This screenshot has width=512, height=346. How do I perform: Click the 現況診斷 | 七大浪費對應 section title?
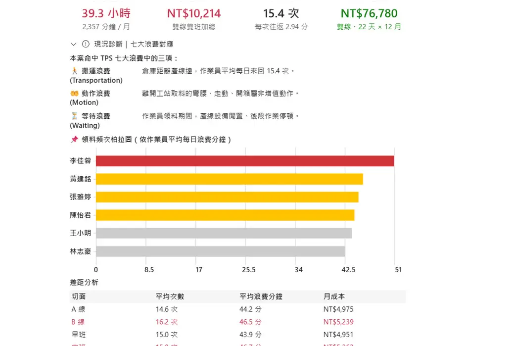134,44
